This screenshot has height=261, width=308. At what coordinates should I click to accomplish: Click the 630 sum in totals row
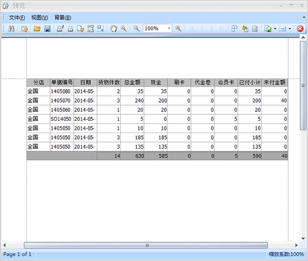tap(132, 156)
